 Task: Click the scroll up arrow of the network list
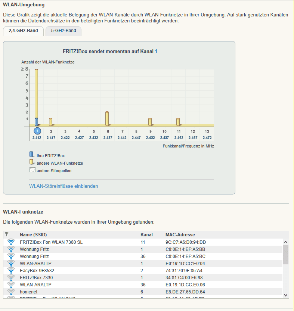coord(285,242)
